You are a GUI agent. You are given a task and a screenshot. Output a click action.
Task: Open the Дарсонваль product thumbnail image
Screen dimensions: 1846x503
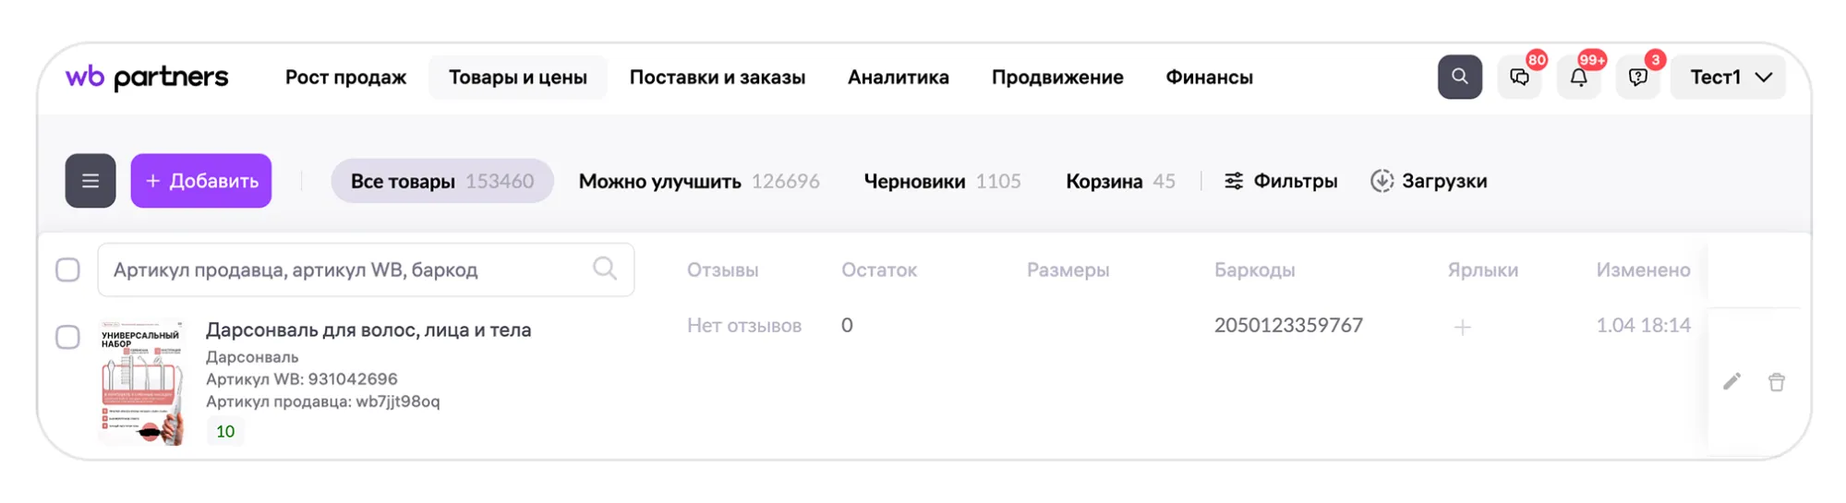coord(142,383)
